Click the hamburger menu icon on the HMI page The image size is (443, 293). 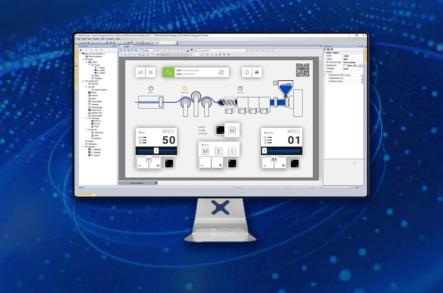pyautogui.click(x=150, y=72)
